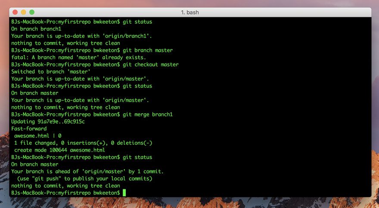Click the green fullscreen window button
Screen dimensions: 379x208
(32, 12)
